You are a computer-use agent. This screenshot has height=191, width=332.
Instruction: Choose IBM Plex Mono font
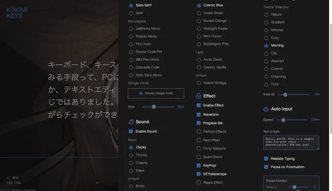131,59
